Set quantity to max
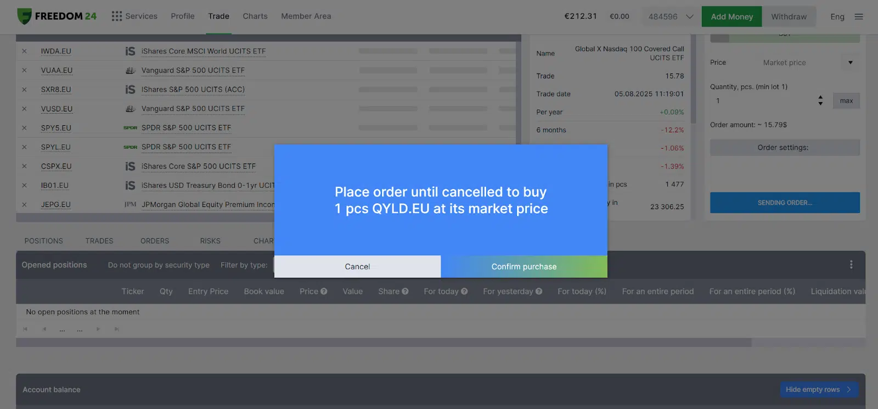 tap(846, 101)
